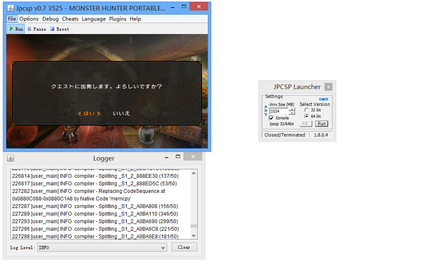
Task: Toggle the Console checkbox
Action: pos(271,118)
